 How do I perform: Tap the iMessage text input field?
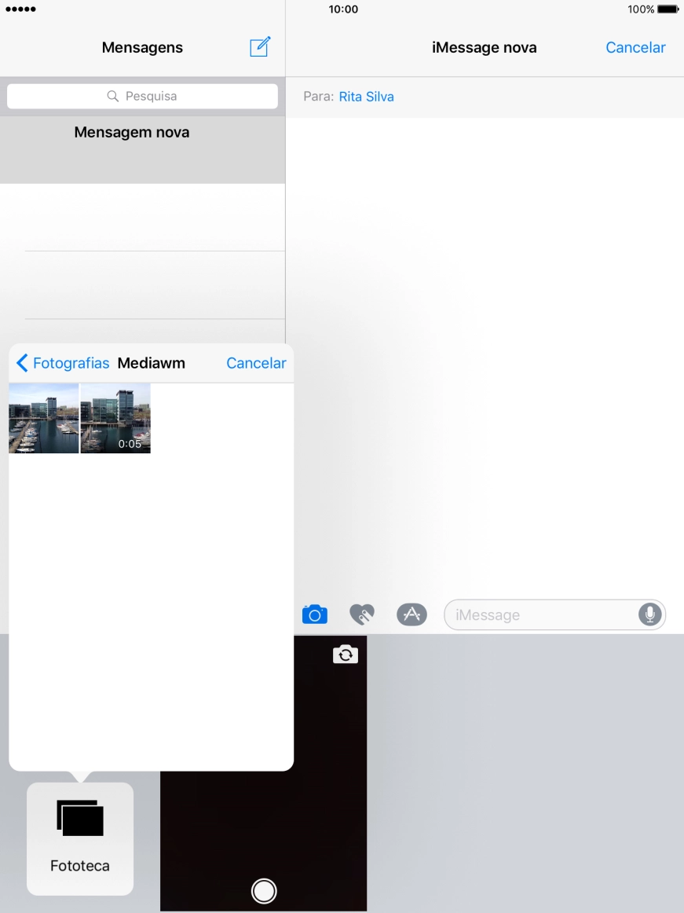point(542,614)
